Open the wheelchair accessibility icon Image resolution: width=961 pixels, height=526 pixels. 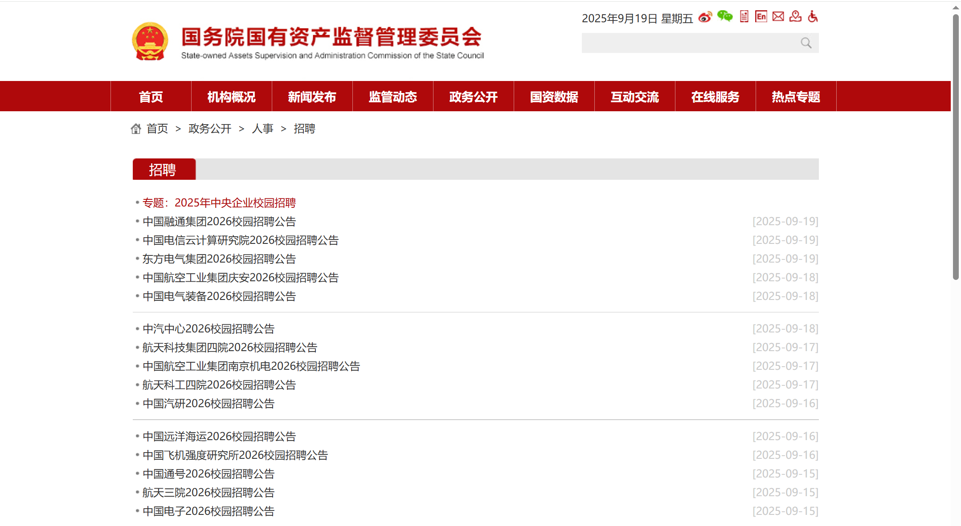[x=813, y=16]
